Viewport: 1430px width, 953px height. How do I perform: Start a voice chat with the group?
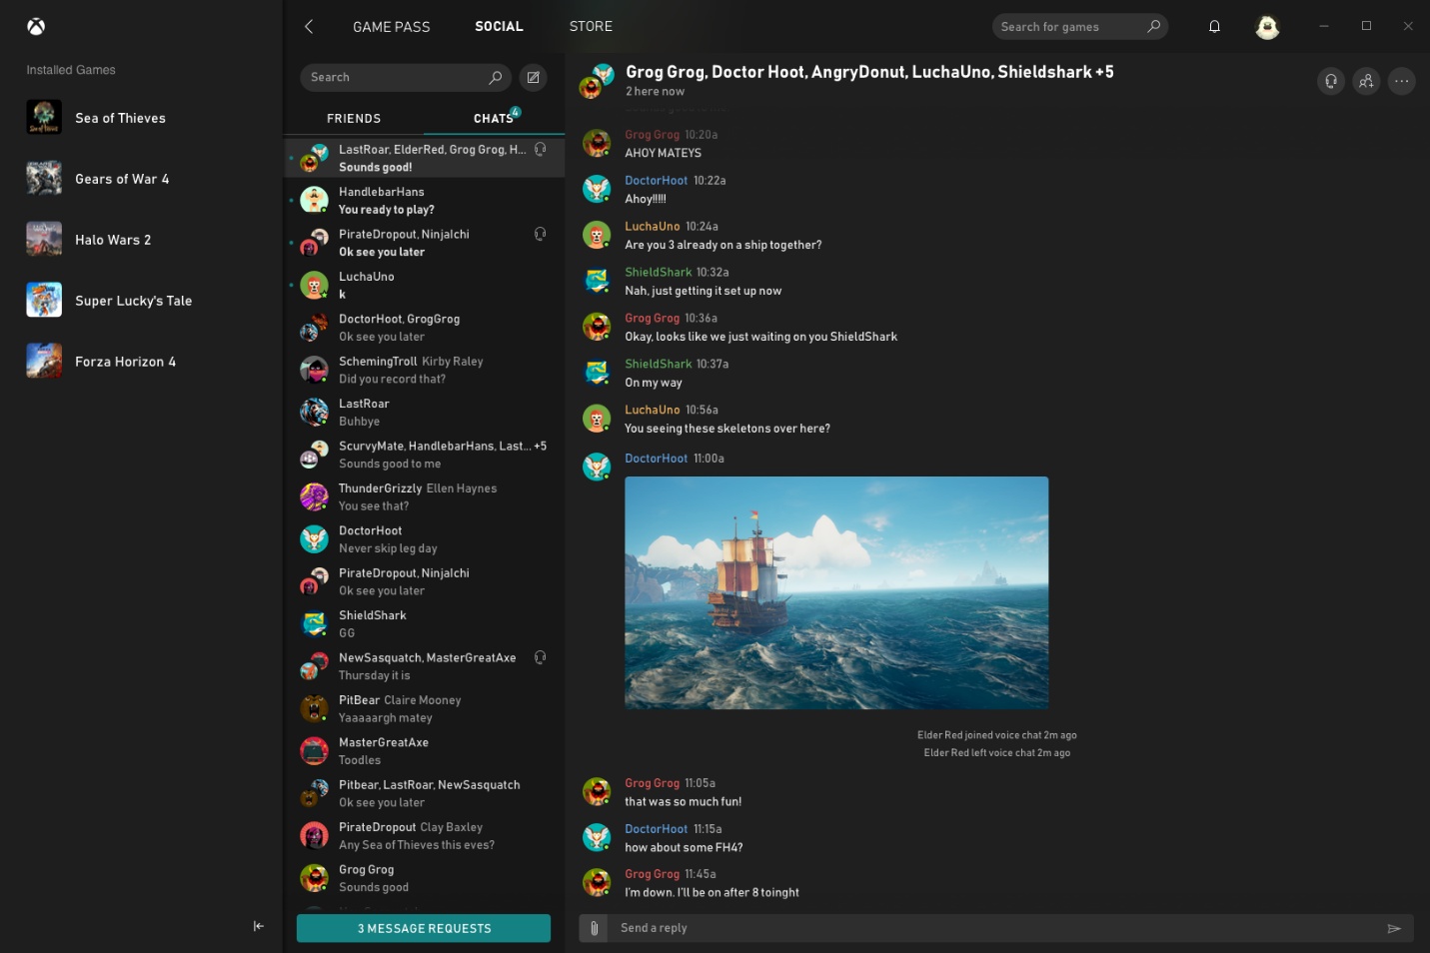click(1330, 81)
